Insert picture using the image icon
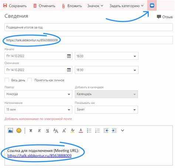 click(x=10, y=130)
